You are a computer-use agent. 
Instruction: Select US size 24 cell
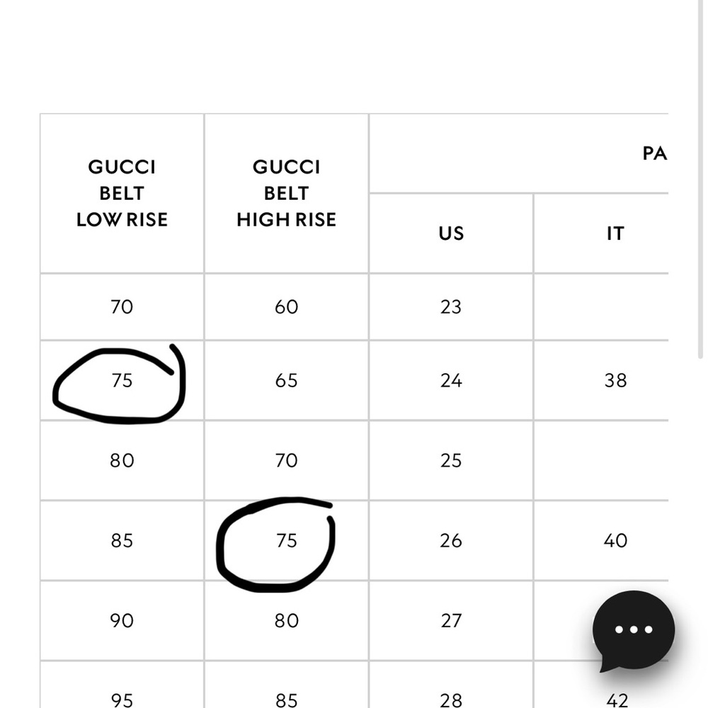click(451, 381)
